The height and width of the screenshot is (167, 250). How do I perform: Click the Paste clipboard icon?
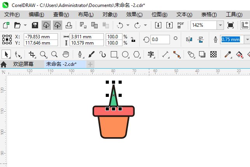pyautogui.click(x=105, y=25)
